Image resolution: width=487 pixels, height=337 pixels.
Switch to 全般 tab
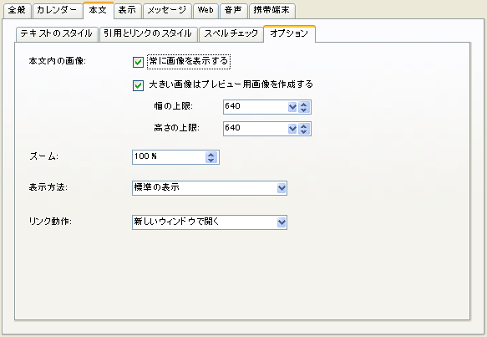pos(17,11)
